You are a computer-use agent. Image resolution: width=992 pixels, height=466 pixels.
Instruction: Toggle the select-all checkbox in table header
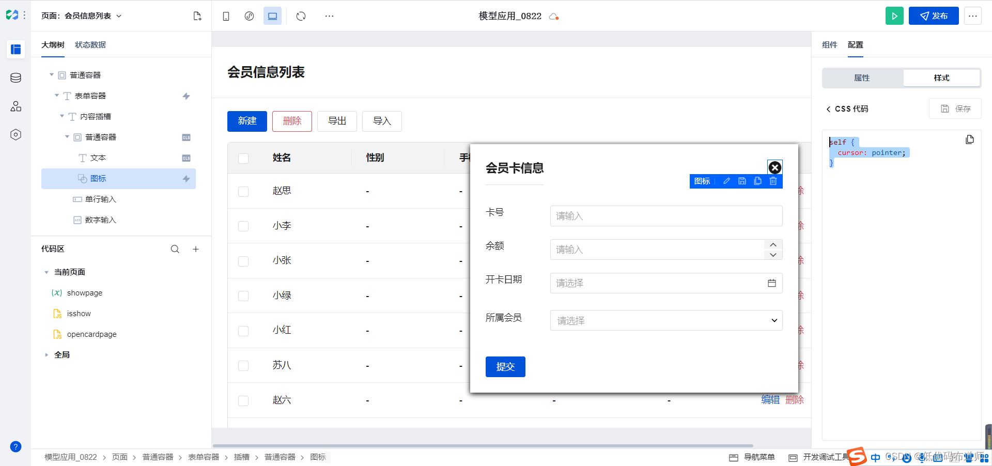243,158
